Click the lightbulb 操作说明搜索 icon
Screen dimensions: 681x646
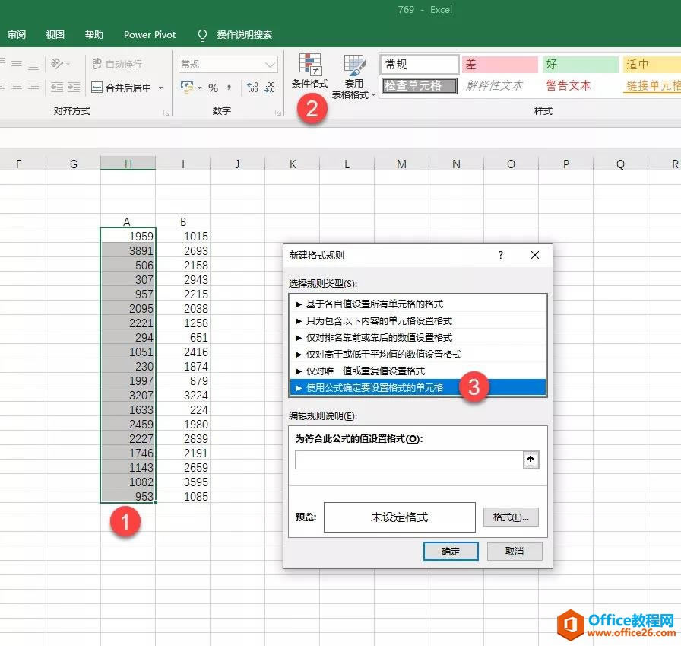point(202,35)
